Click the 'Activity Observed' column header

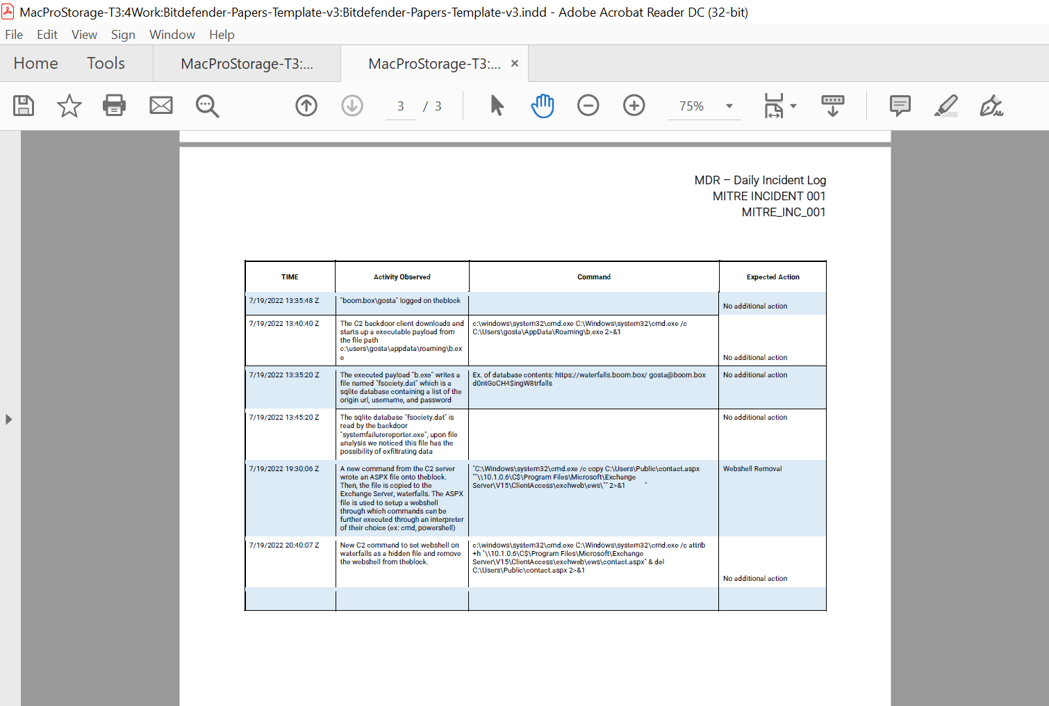(402, 277)
